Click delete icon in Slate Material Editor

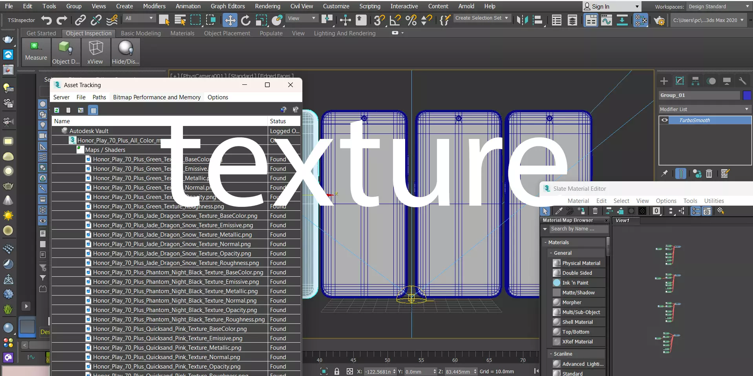click(x=595, y=211)
